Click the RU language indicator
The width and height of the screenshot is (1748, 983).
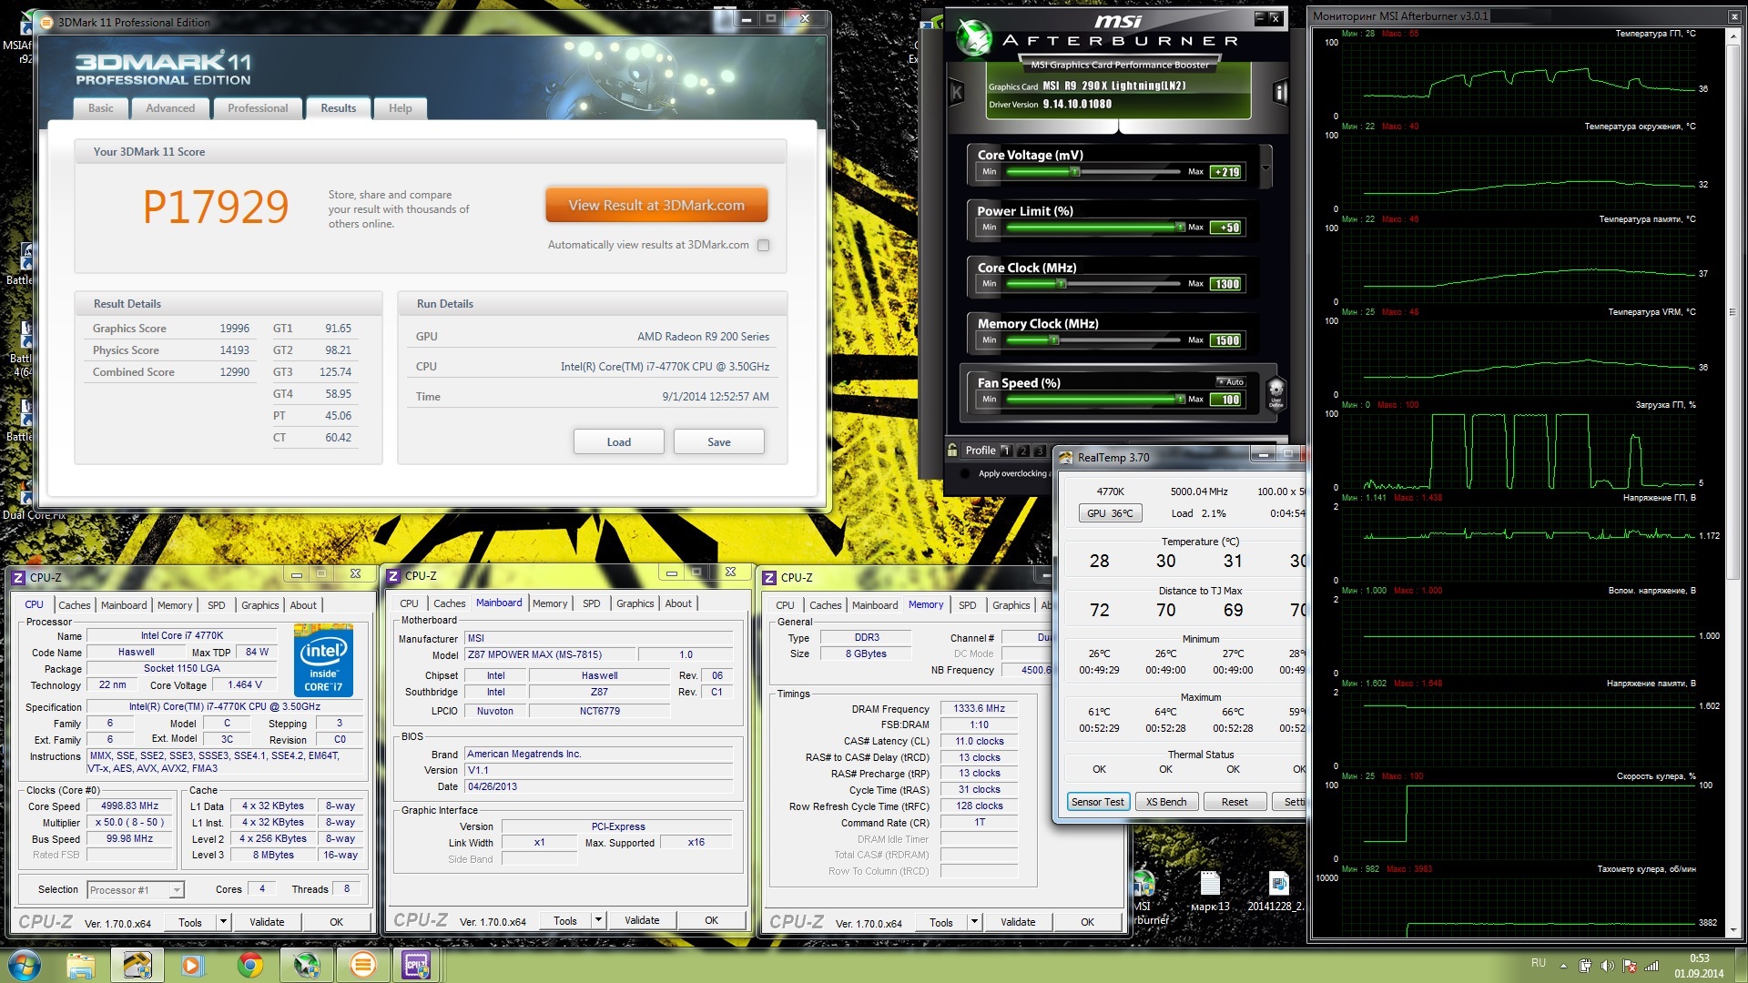[x=1539, y=963]
